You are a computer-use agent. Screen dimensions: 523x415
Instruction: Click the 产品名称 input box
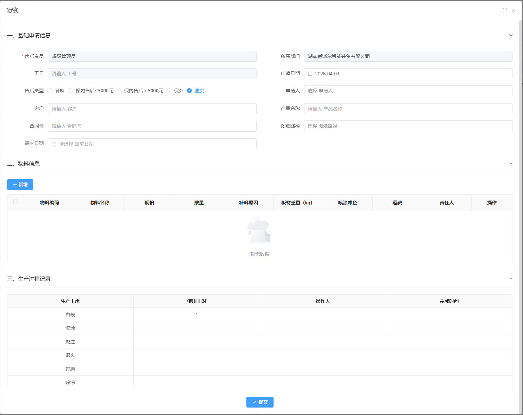point(408,109)
